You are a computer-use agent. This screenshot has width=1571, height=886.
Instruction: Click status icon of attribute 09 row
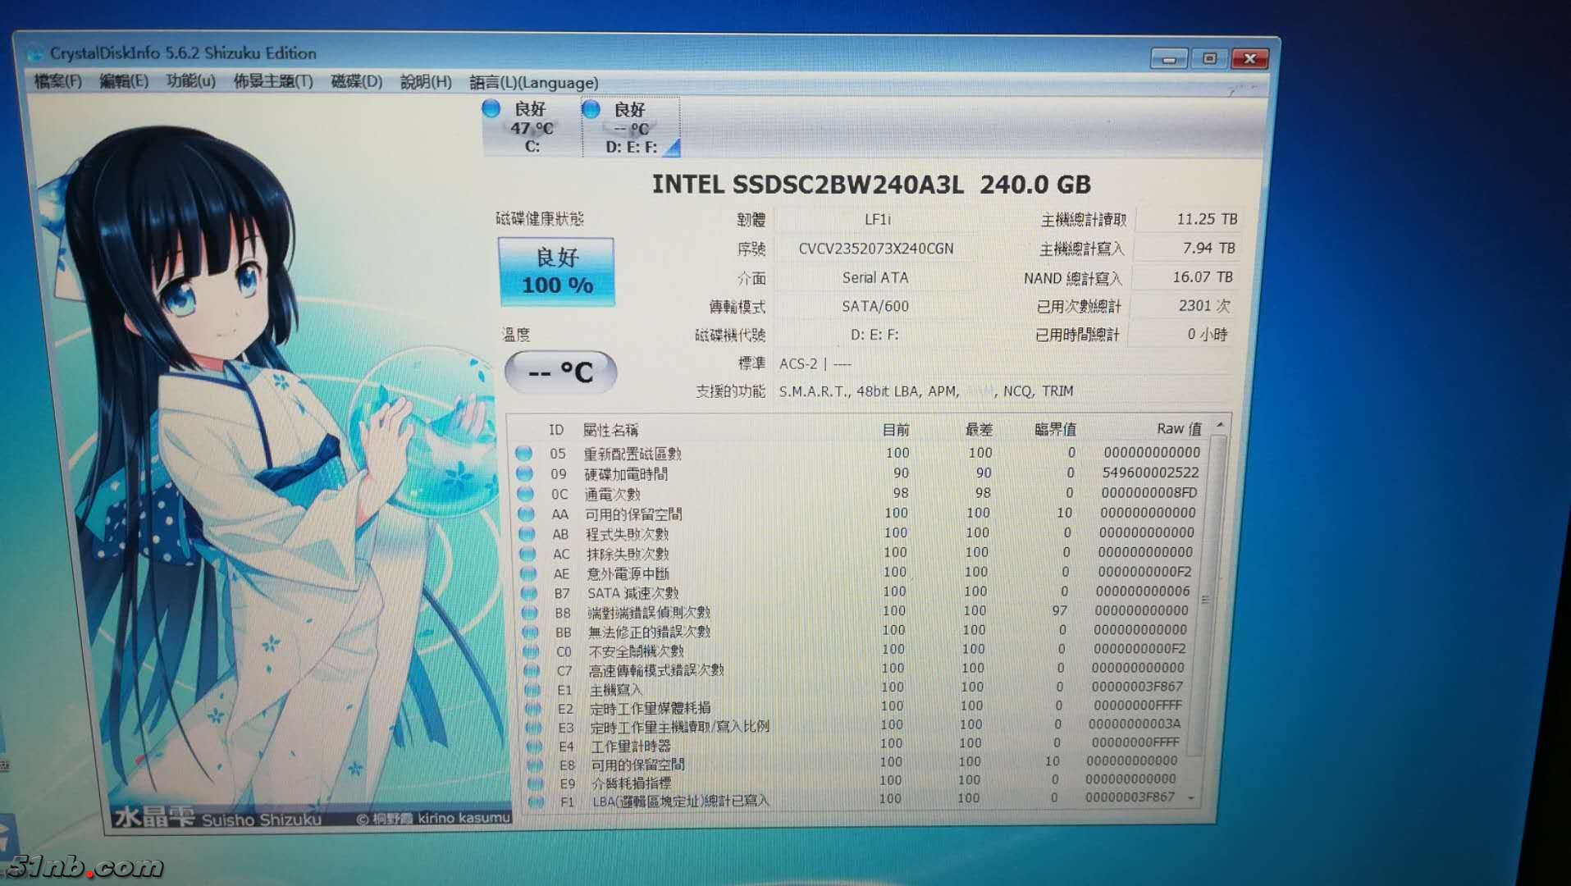pos(524,473)
